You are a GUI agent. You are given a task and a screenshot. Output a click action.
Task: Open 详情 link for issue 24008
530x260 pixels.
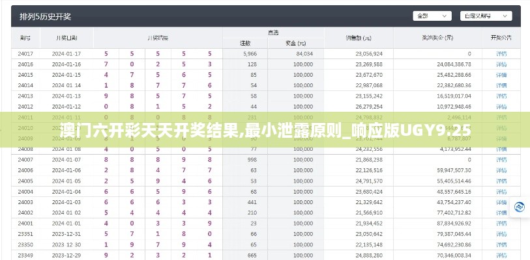(x=501, y=149)
